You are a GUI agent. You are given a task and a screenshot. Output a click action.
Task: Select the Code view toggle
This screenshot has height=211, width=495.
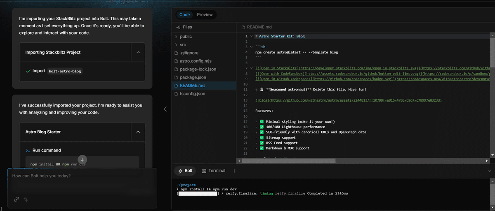click(x=184, y=15)
